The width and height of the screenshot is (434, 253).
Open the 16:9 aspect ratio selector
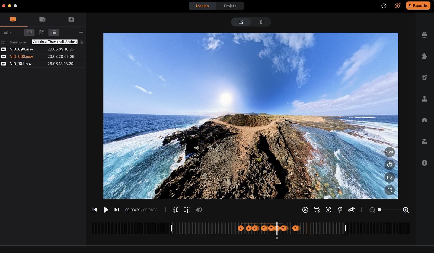(390, 152)
